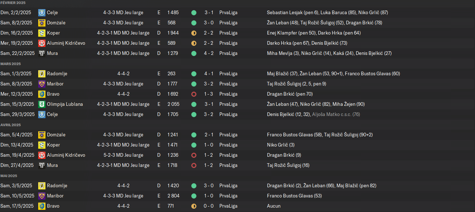Click the Koper club badge on 16/2/2025
475x212 pixels.
tap(42, 33)
